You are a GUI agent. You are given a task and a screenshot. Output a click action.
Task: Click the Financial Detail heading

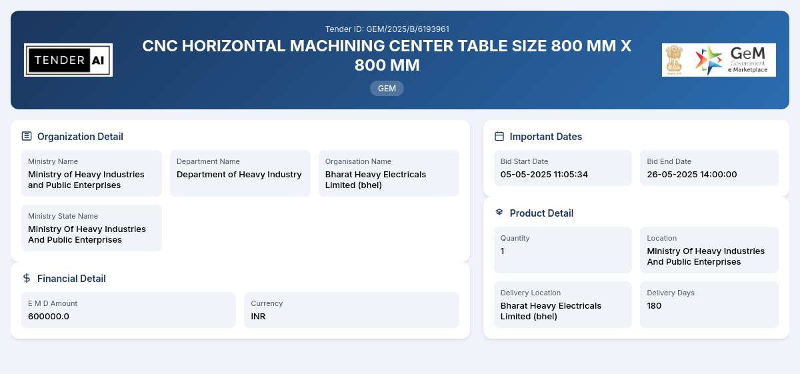click(x=71, y=279)
